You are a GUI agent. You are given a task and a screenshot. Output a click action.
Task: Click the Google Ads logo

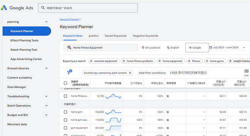[x=17, y=8]
